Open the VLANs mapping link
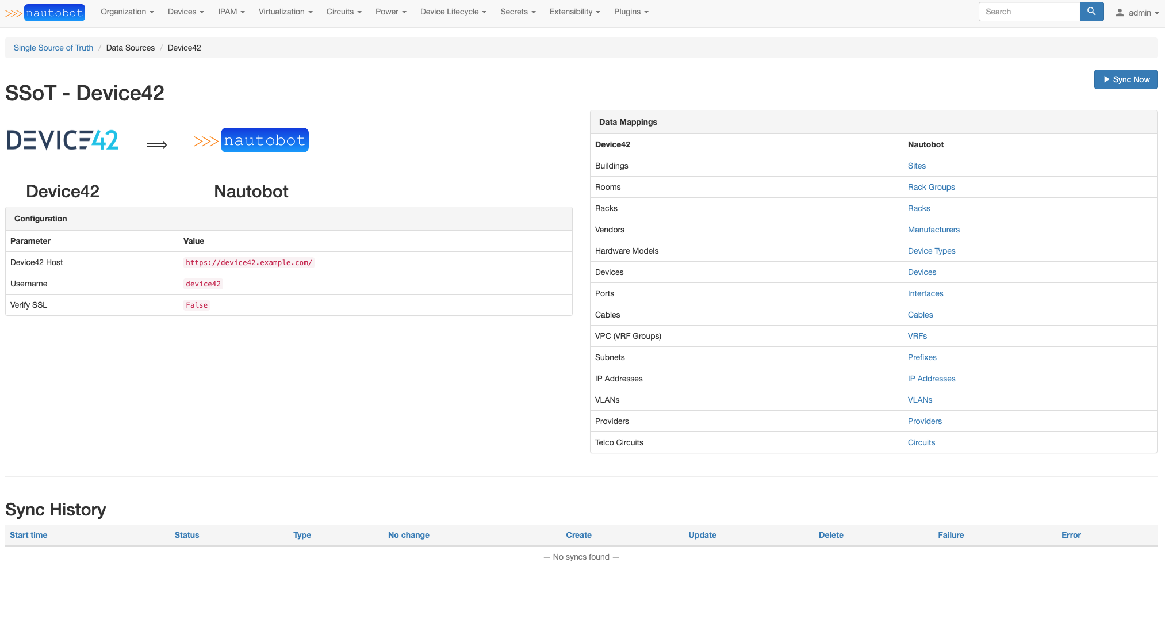Screen dimensions: 1165x619 click(920, 400)
